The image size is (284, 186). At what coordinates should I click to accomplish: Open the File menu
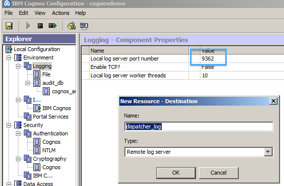pos(8,13)
